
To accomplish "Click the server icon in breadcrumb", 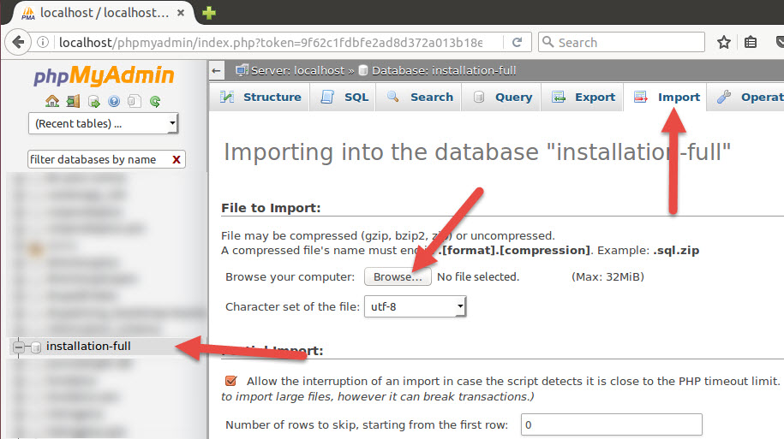I will [242, 70].
